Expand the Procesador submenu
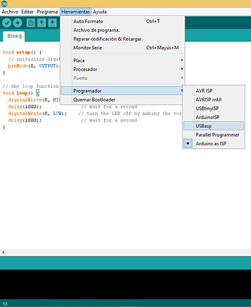251x307 pixels. [x=122, y=69]
